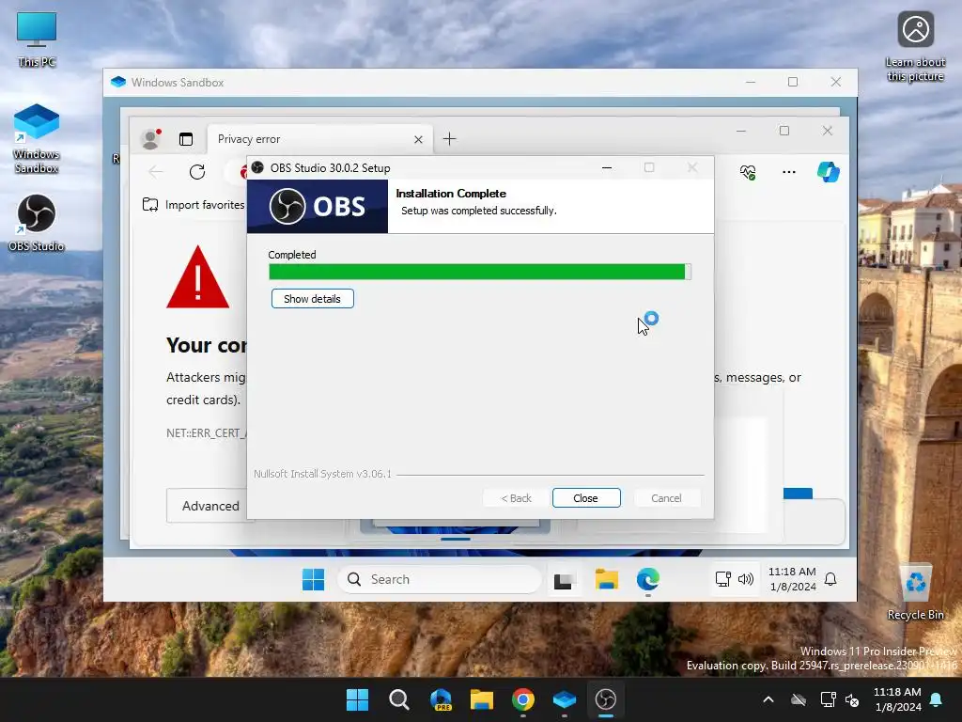Click Show details in OBS installer
Image resolution: width=962 pixels, height=722 pixels.
coord(312,298)
